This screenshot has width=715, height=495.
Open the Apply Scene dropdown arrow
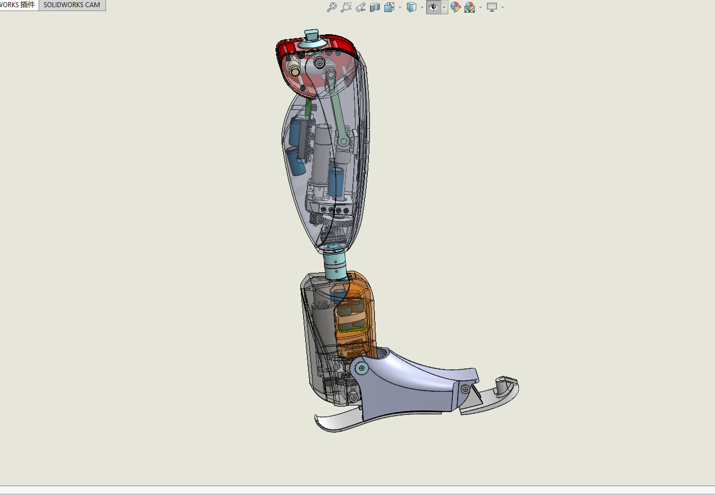point(480,8)
